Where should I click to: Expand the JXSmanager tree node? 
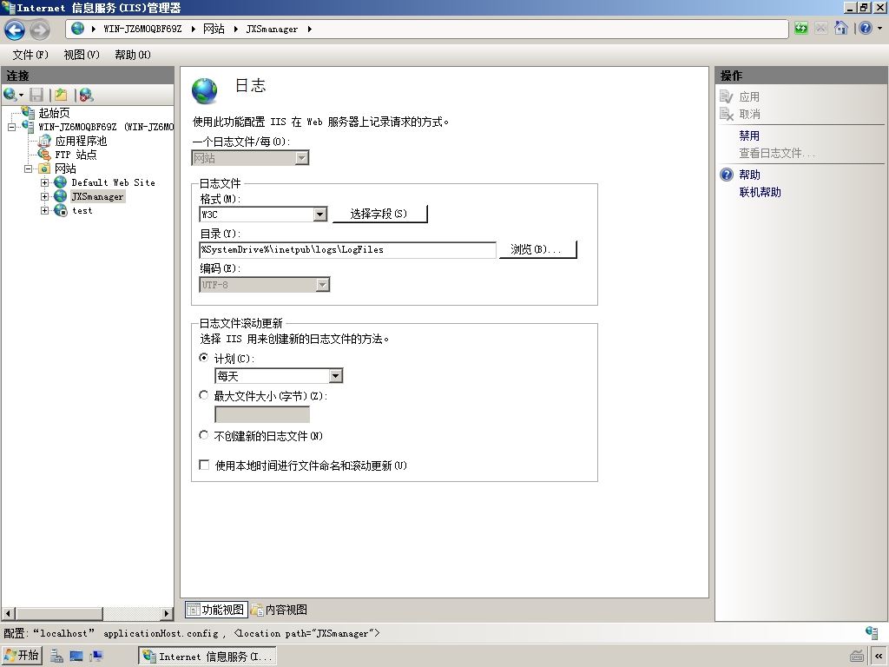(45, 196)
